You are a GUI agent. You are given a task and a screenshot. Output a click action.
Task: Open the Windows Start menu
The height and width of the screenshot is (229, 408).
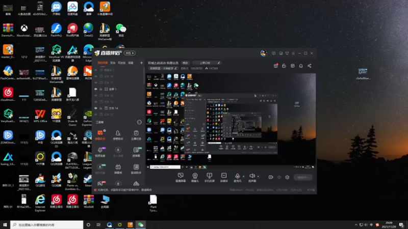(x=5, y=225)
